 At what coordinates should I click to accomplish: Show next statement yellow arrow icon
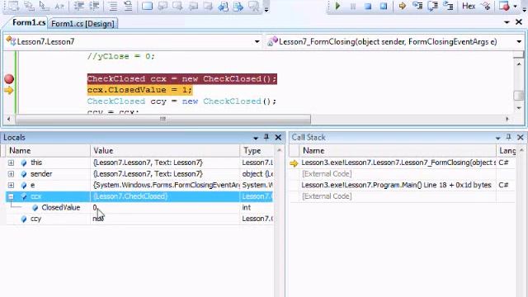click(x=402, y=6)
